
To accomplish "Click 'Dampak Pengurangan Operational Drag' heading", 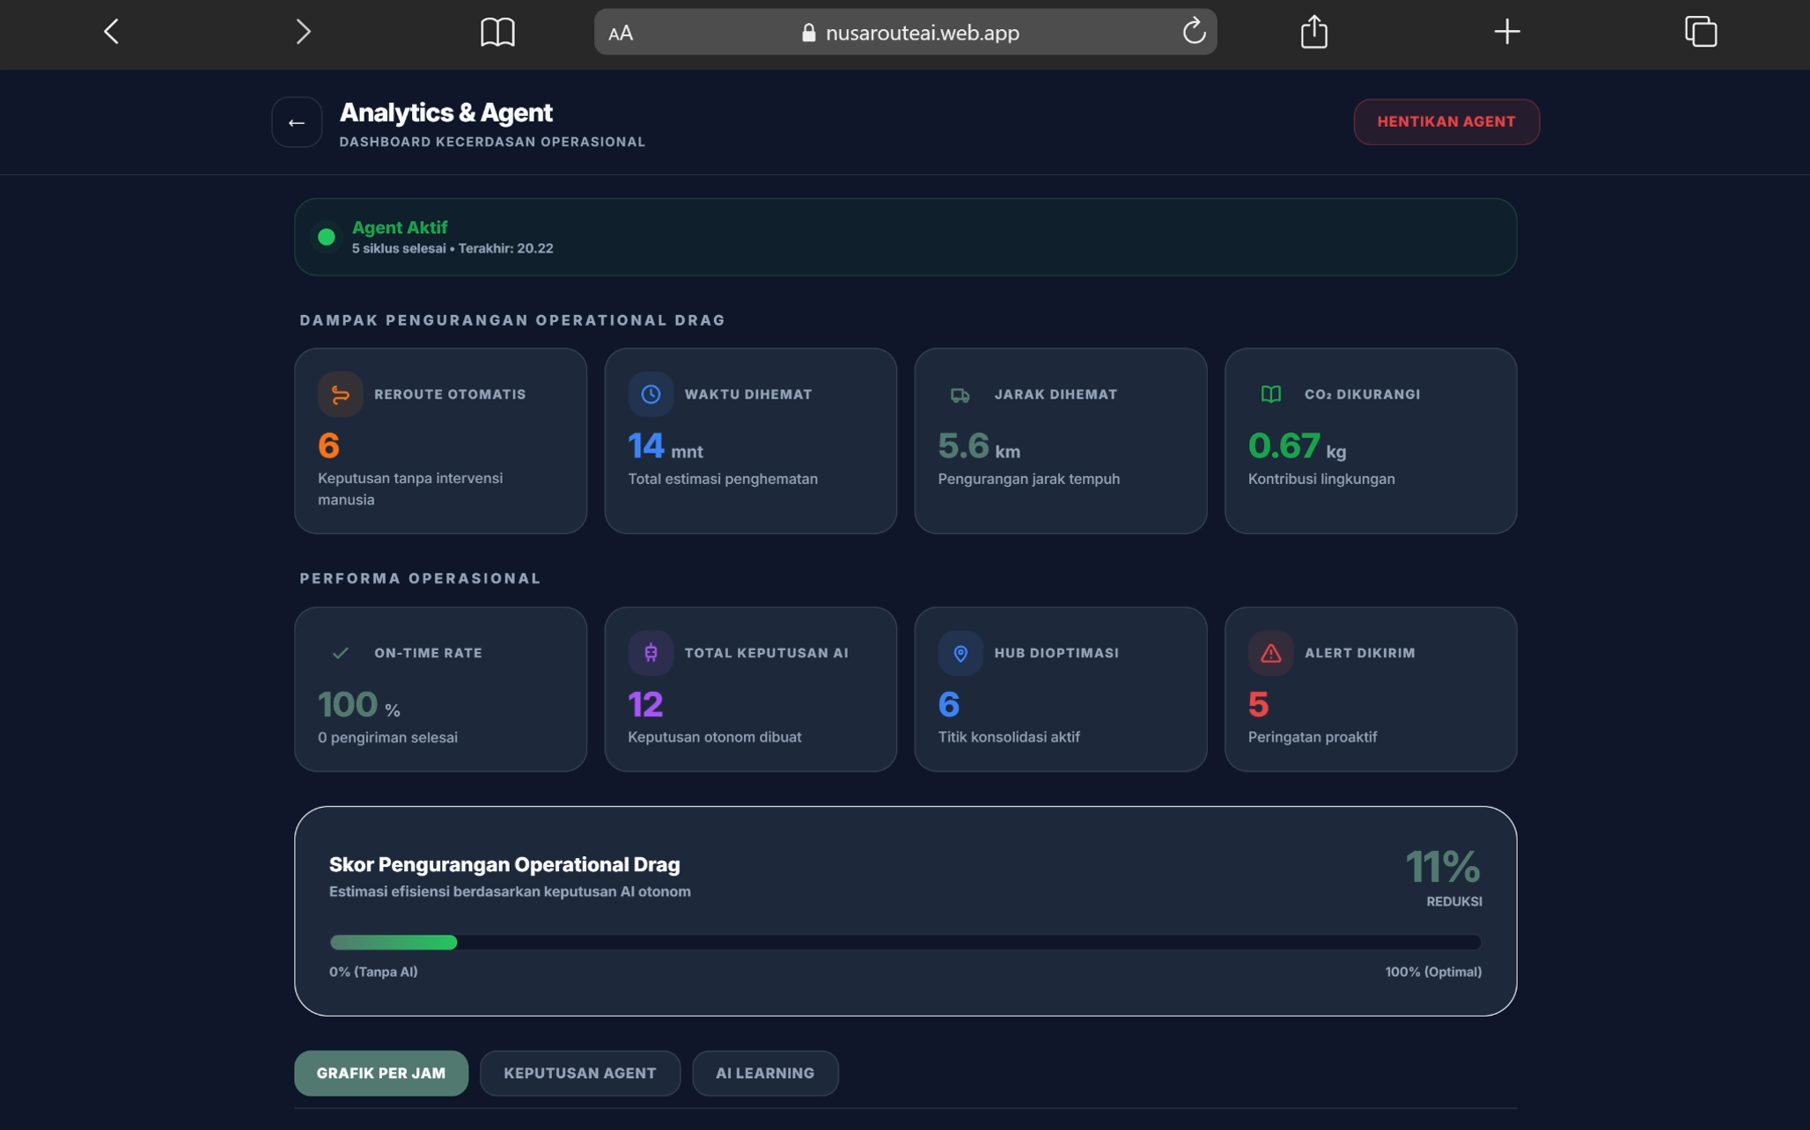I will coord(512,320).
